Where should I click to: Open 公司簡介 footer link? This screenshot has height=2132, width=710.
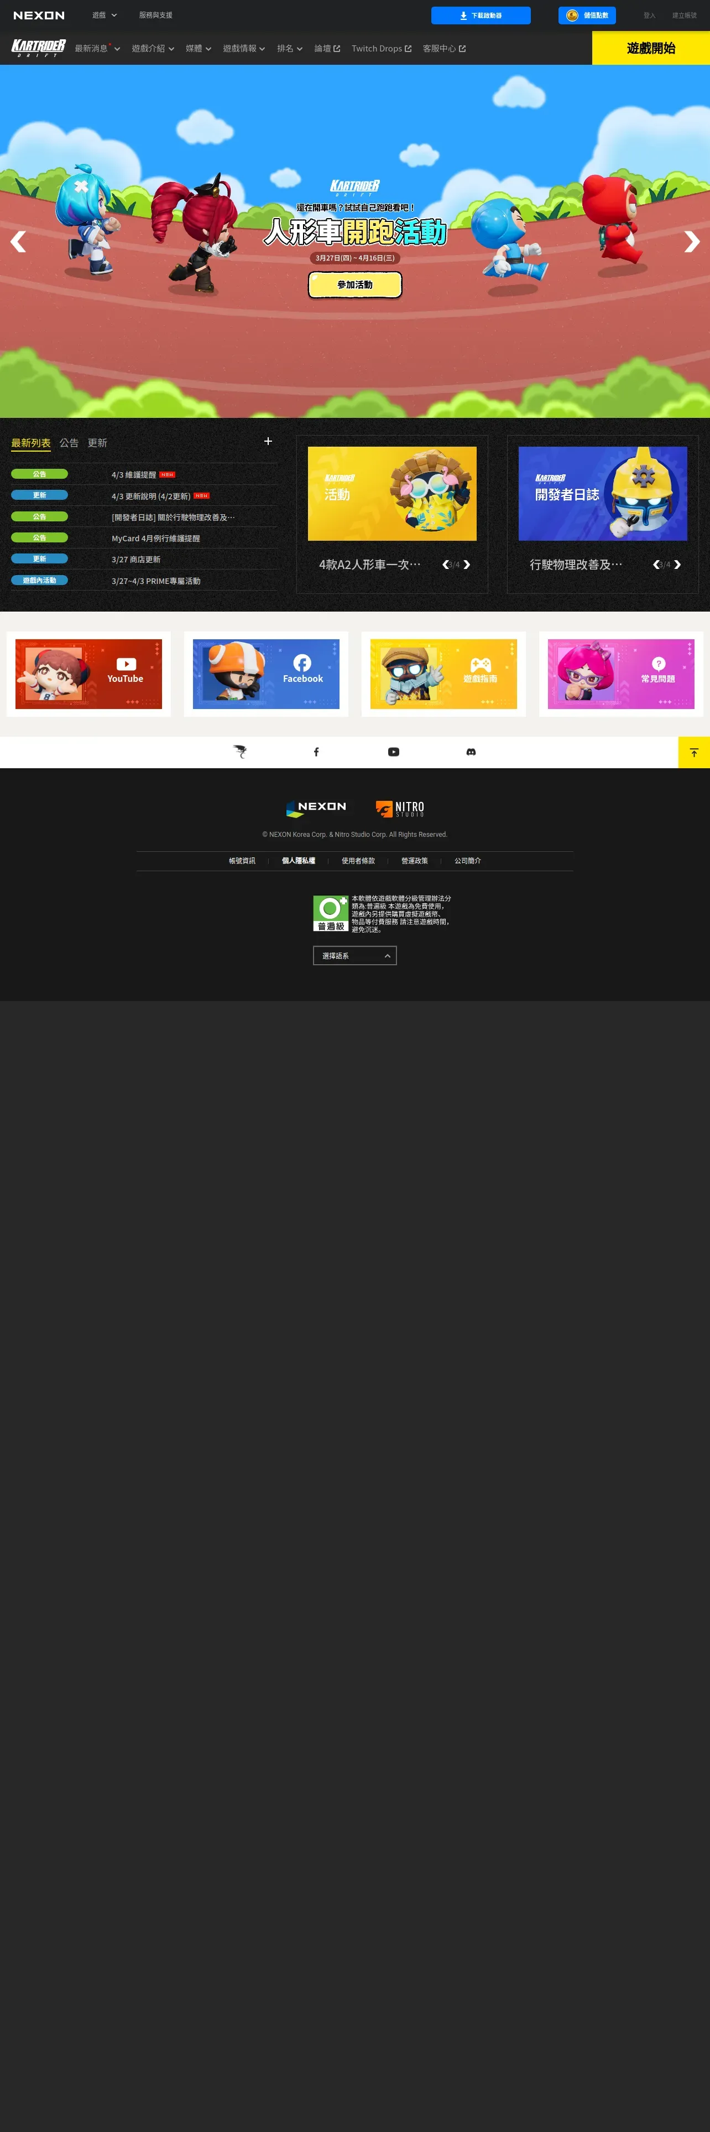point(467,861)
